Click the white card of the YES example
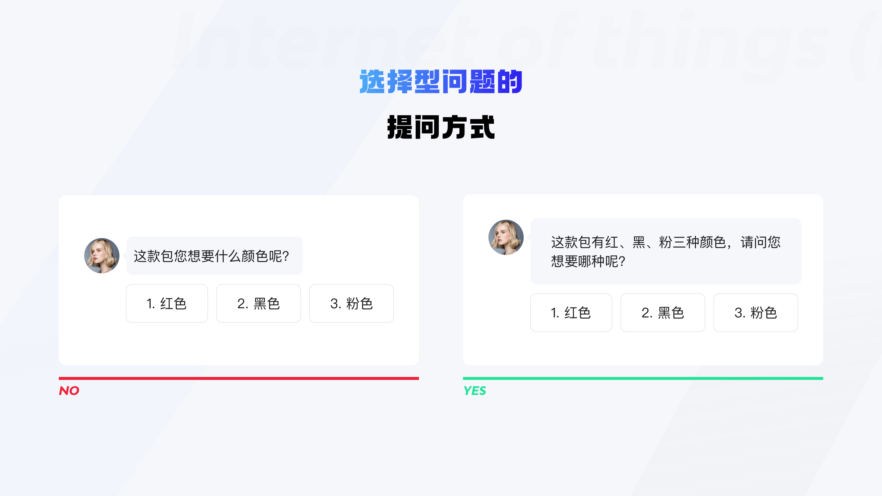This screenshot has width=882, height=496. tap(643, 349)
